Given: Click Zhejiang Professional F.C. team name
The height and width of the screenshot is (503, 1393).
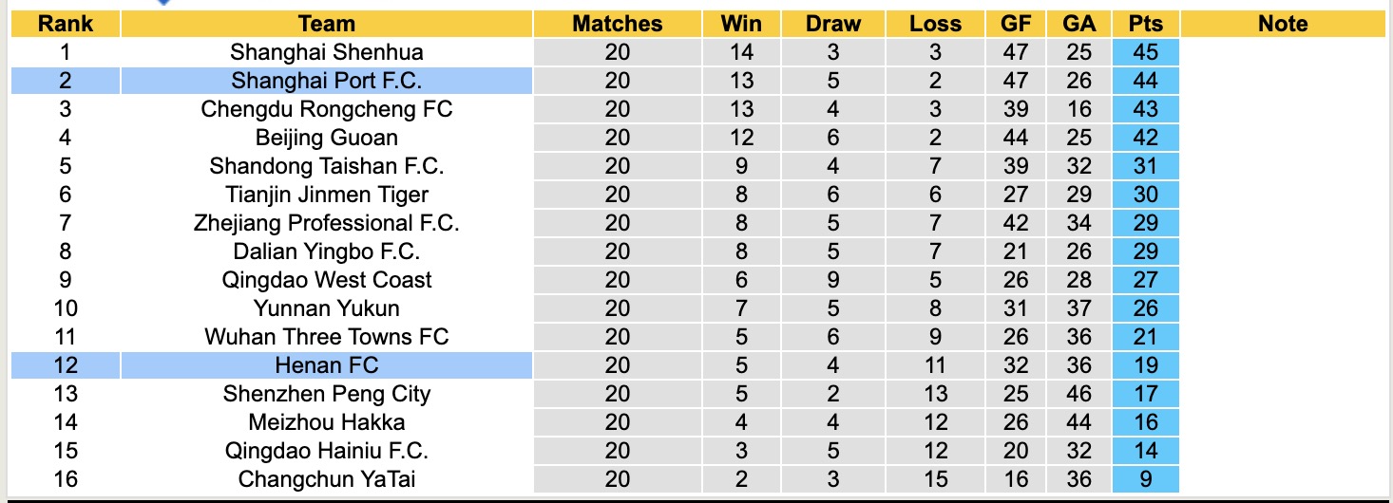Looking at the screenshot, I should click(x=326, y=223).
